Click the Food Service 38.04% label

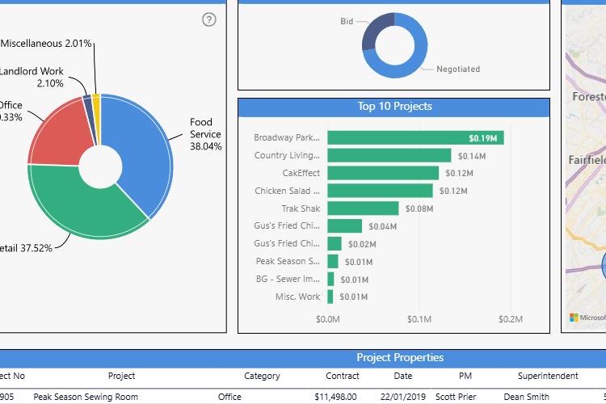coord(205,134)
